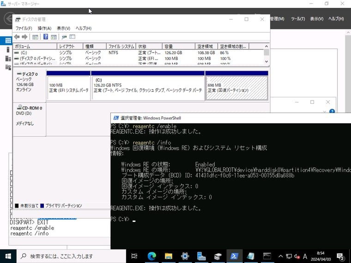The image size is (351, 263).
Task: Click taskbar search box
Action: (71, 256)
